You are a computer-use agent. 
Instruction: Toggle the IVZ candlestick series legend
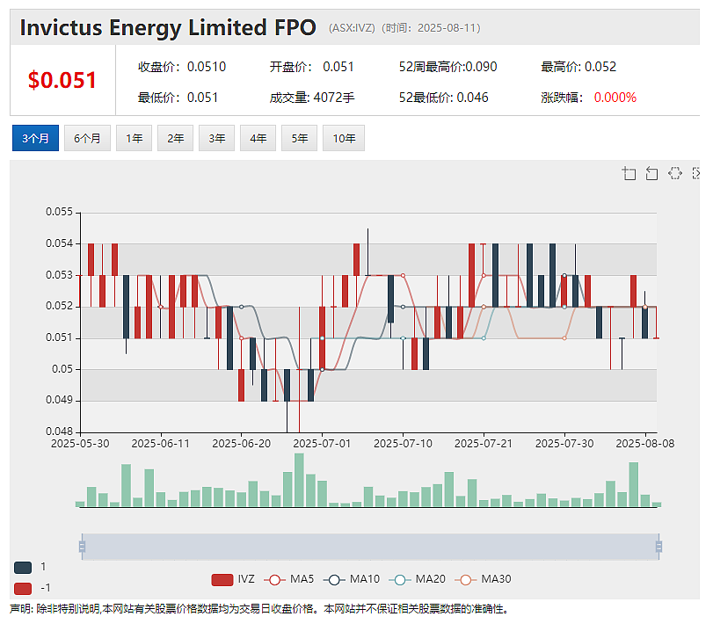coord(233,579)
